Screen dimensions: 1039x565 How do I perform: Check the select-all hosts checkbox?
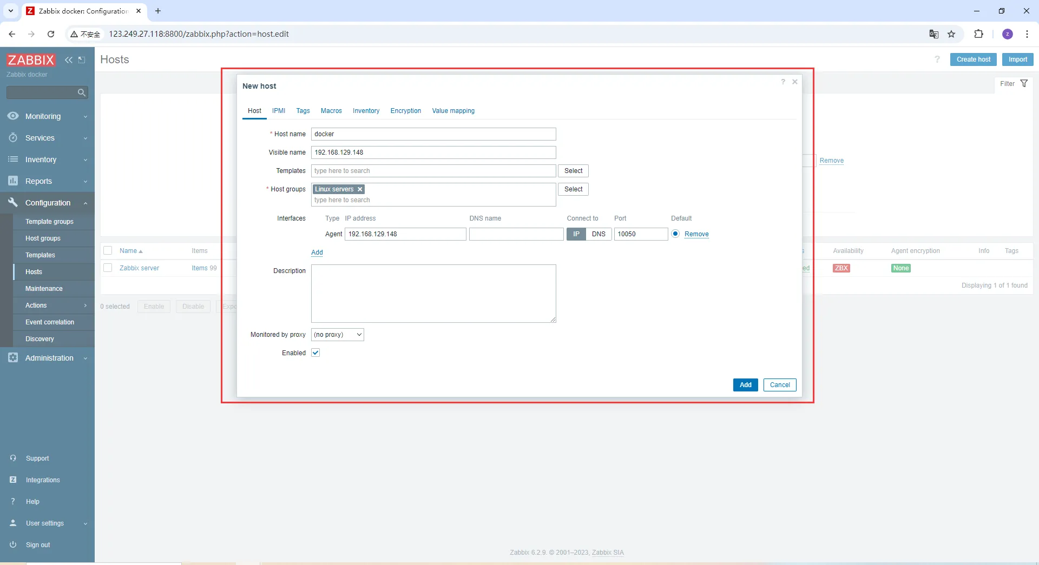point(108,251)
